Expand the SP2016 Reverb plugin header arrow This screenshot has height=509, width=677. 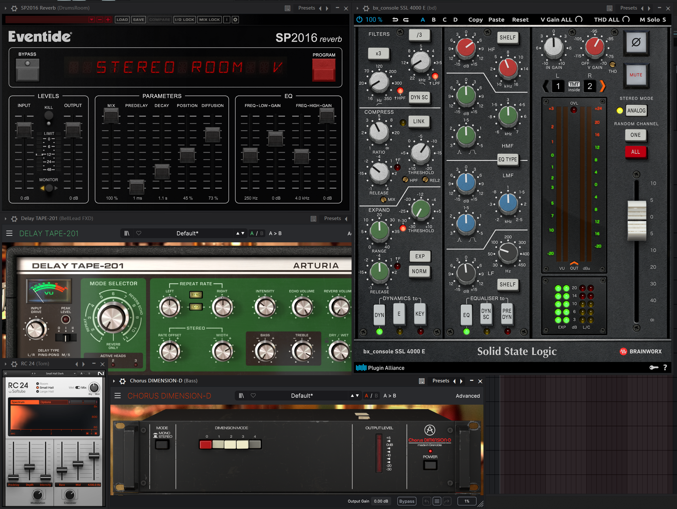pyautogui.click(x=5, y=8)
